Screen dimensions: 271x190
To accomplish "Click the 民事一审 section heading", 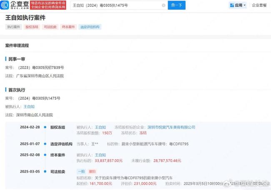I will tap(17, 59).
